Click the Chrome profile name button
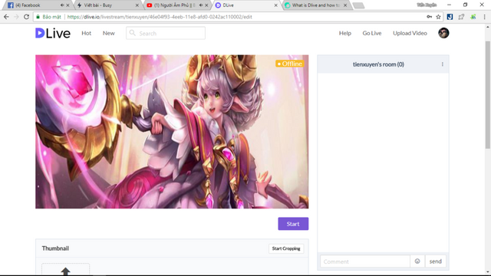The height and width of the screenshot is (276, 491). coord(427,5)
